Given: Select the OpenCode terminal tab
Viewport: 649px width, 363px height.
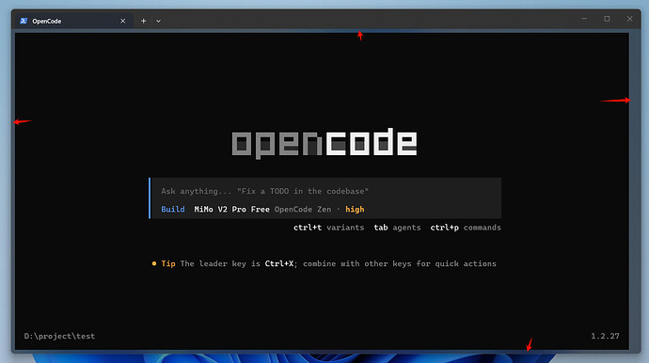Looking at the screenshot, I should 73,21.
